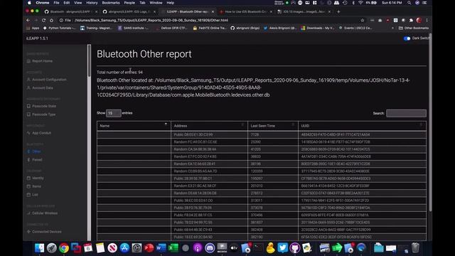Open Google Chrome from the Dock
This screenshot has width=455, height=256.
[64, 248]
